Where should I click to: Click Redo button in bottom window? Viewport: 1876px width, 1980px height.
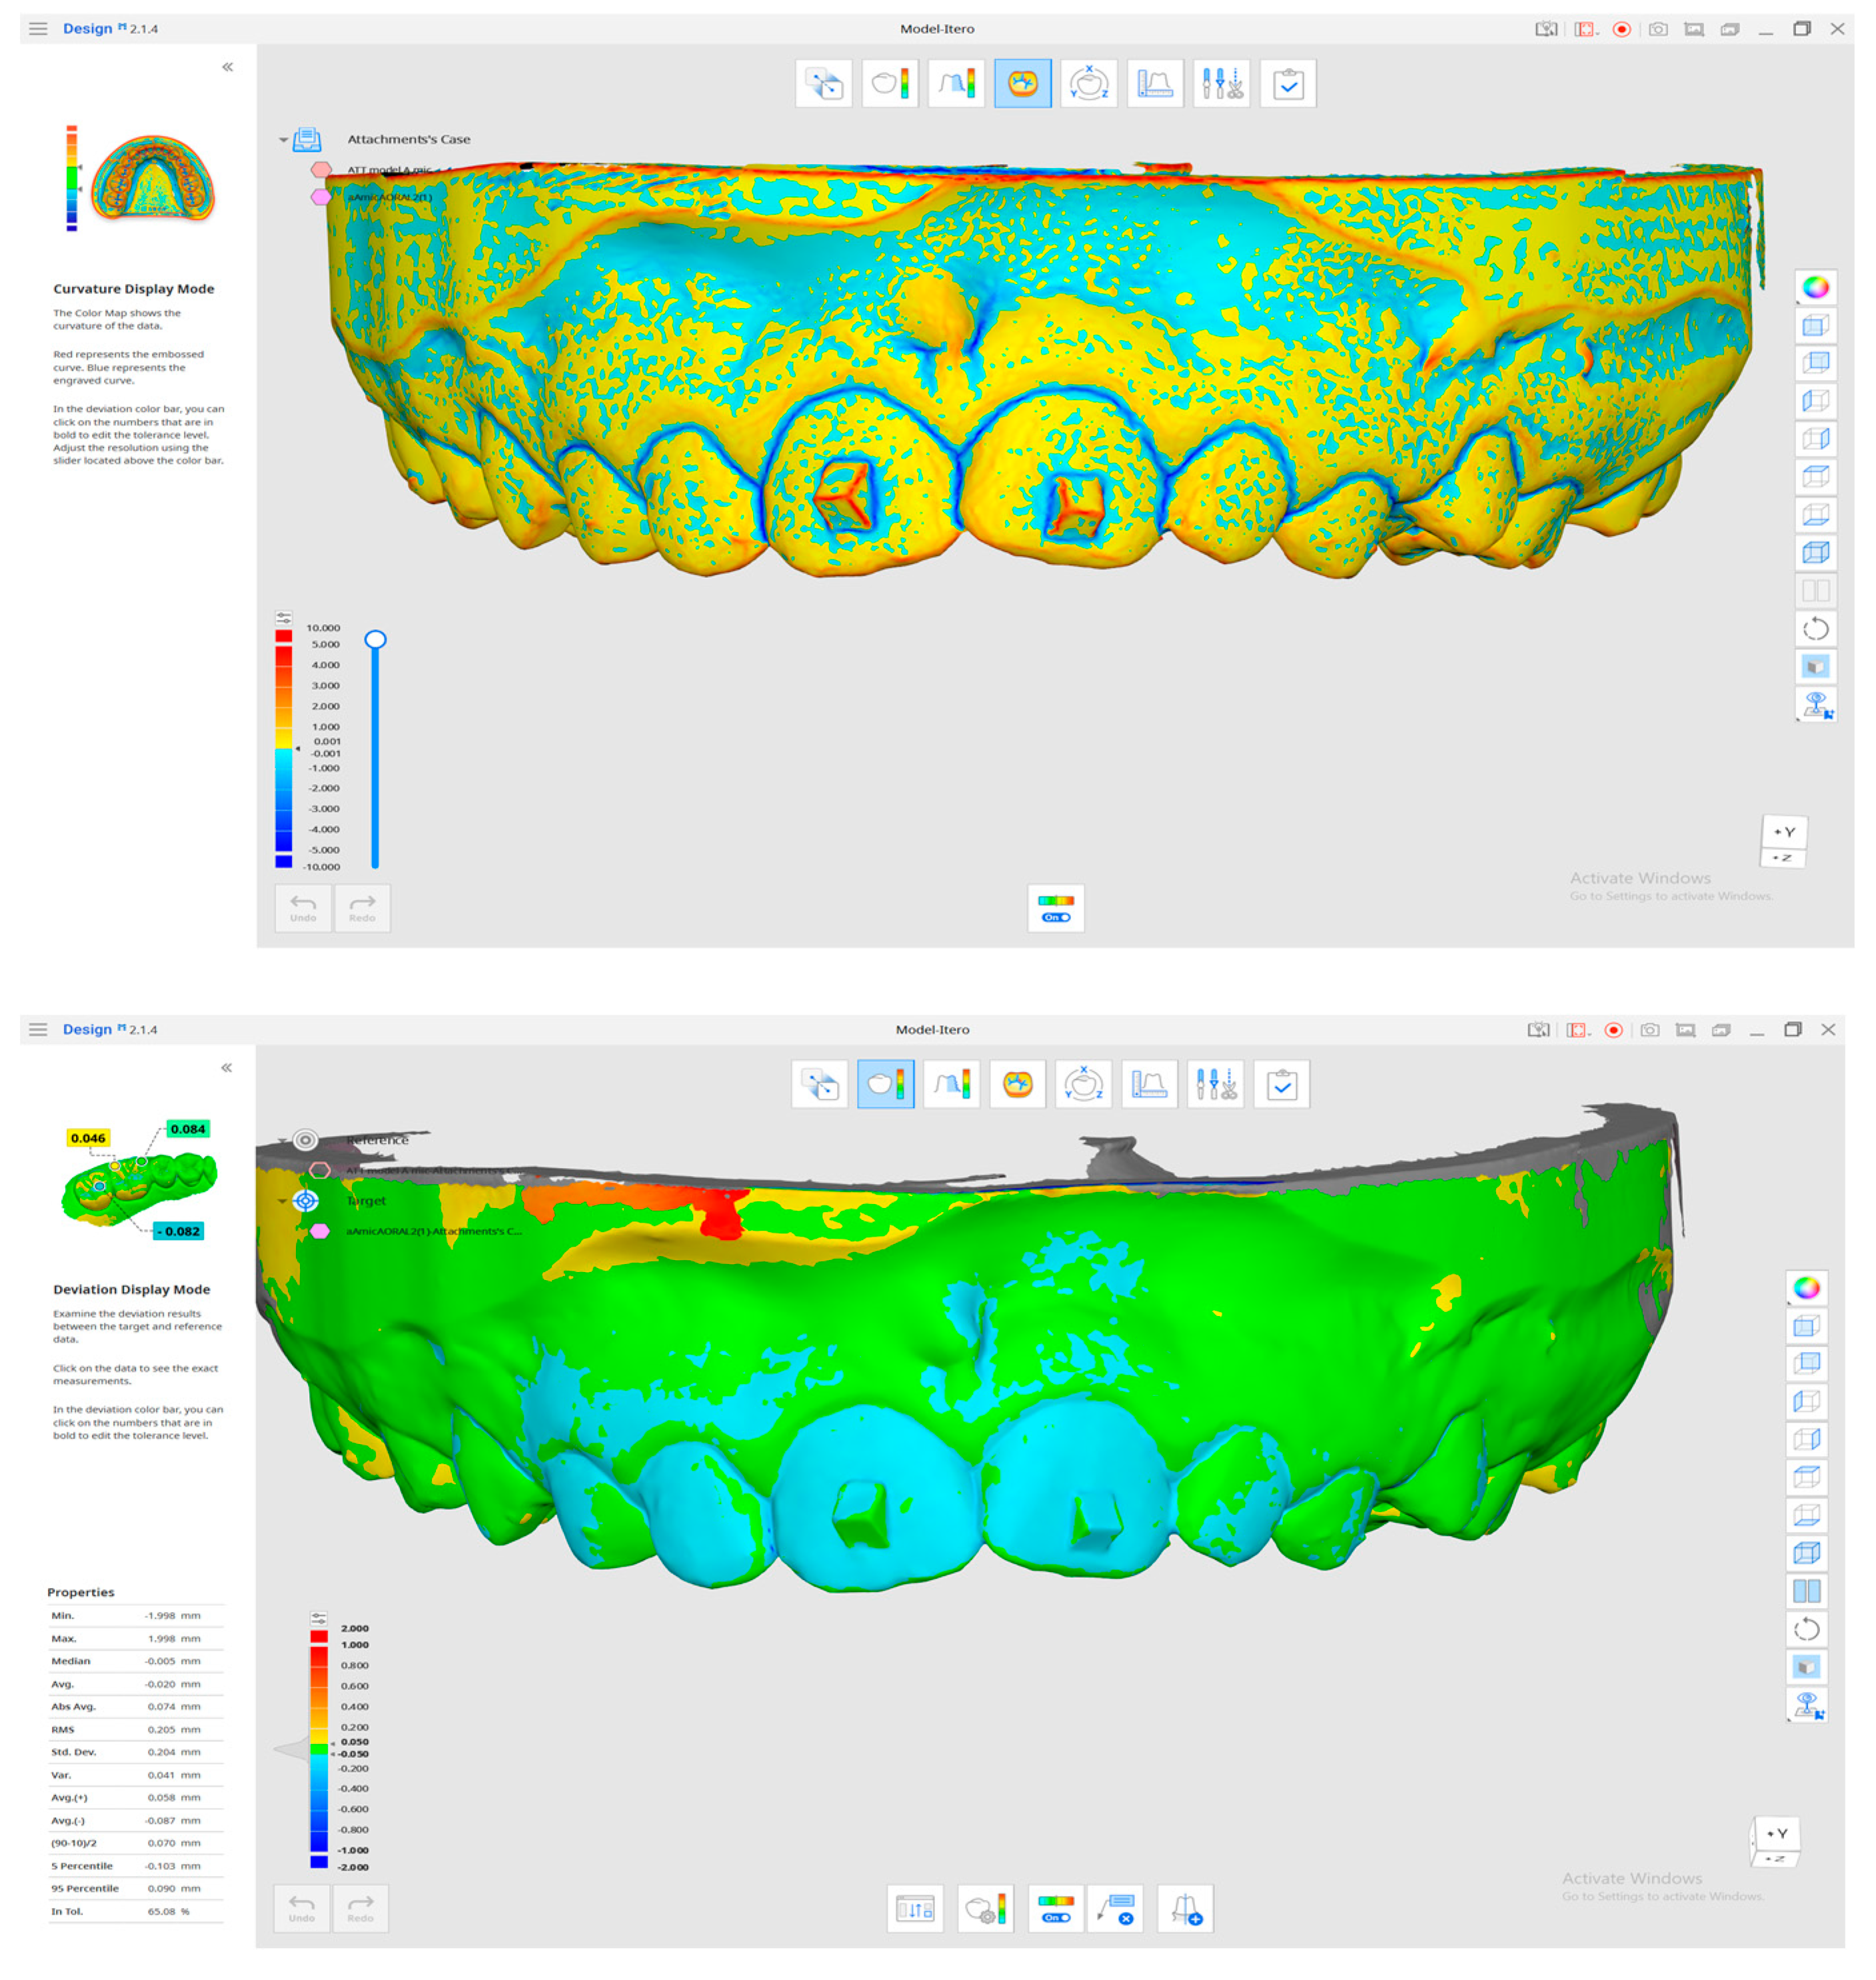(360, 1909)
